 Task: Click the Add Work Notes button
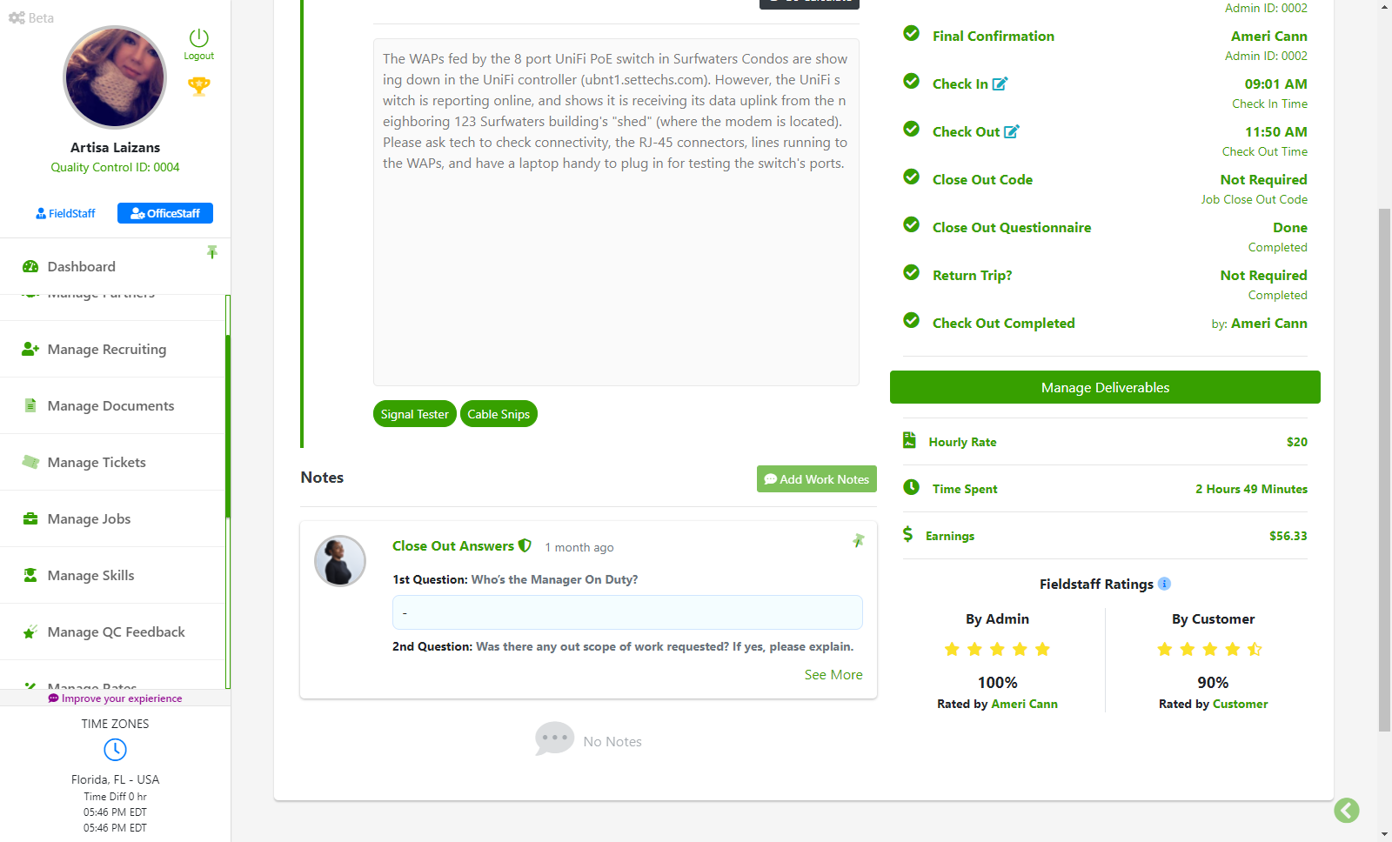(x=817, y=479)
